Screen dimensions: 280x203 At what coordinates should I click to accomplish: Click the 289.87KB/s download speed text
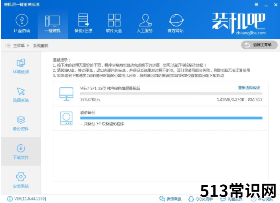tap(90, 100)
